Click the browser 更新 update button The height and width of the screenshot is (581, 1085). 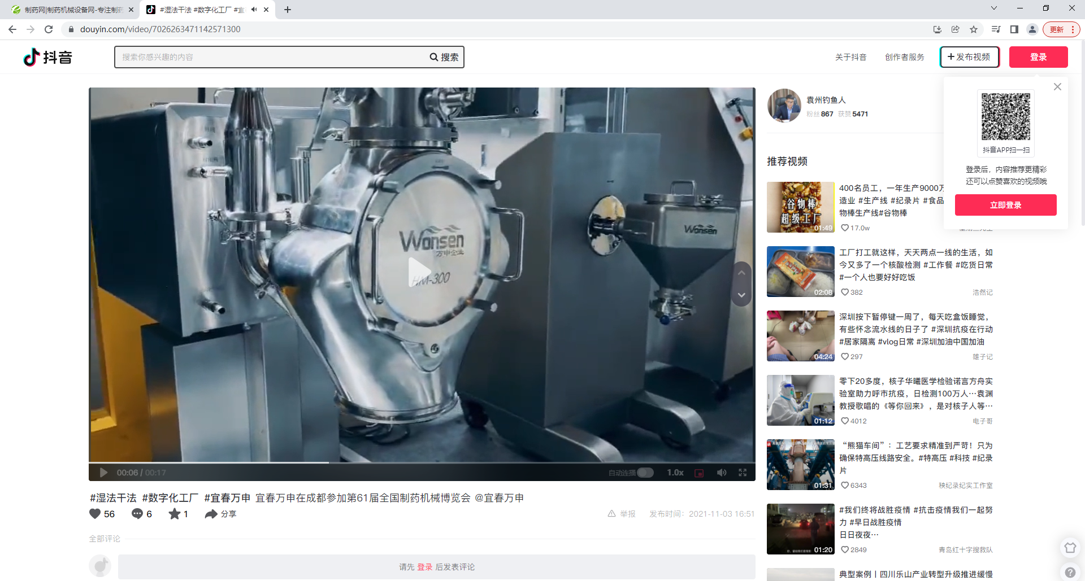pyautogui.click(x=1061, y=29)
